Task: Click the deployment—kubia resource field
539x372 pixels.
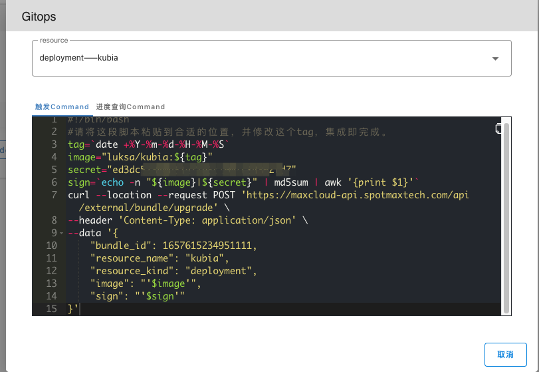Action: tap(272, 58)
